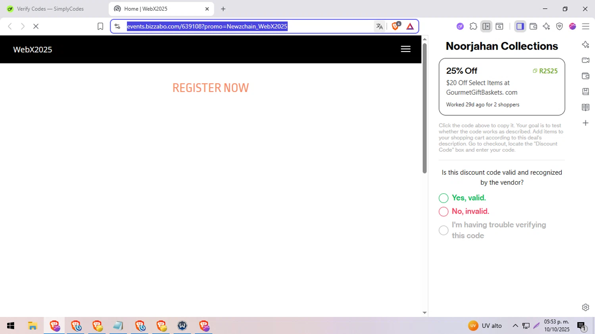The height and width of the screenshot is (334, 595).
Task: Open Brave Talk camera icon in sidebar
Action: pos(585,60)
